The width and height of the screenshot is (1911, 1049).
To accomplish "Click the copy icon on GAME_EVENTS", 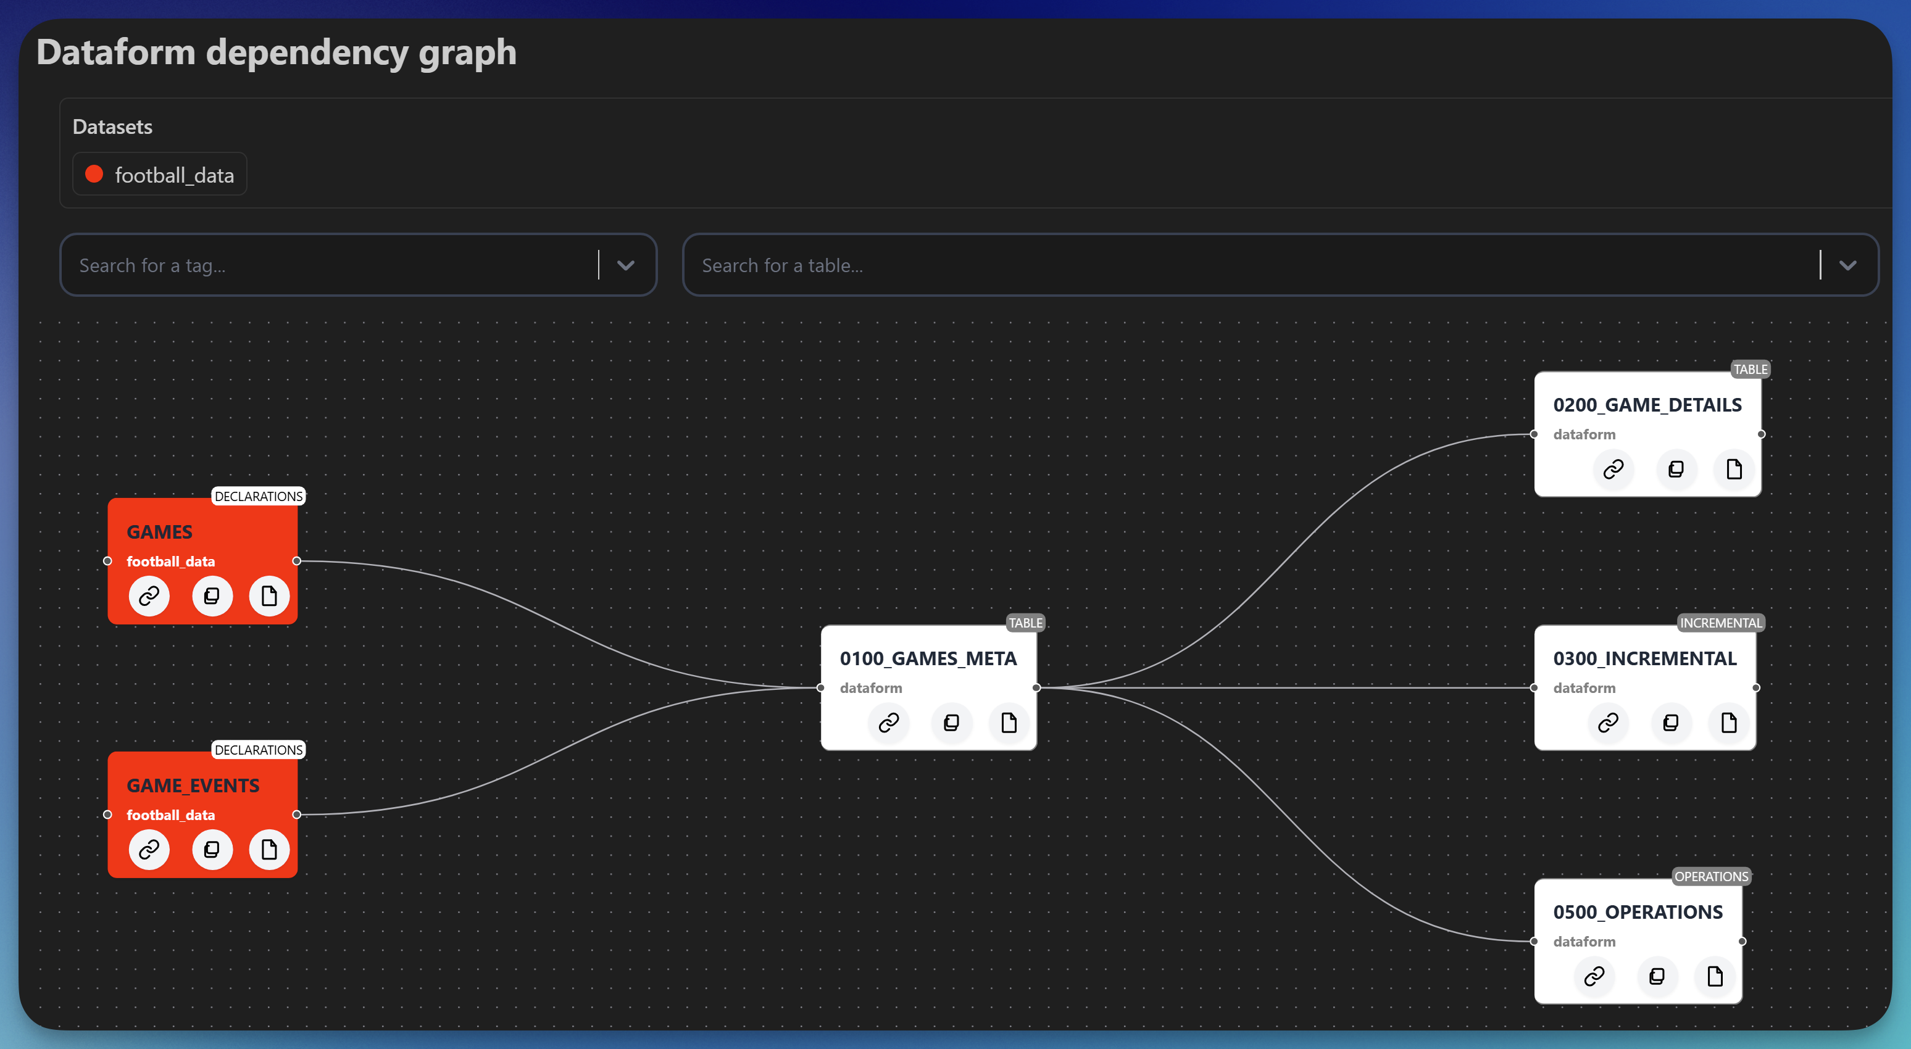I will [212, 850].
